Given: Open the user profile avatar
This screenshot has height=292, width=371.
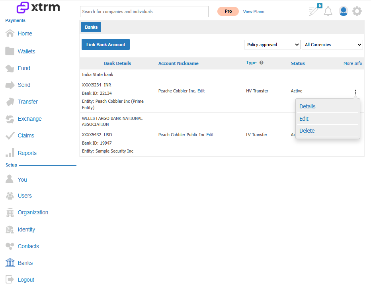Looking at the screenshot, I should [x=343, y=11].
